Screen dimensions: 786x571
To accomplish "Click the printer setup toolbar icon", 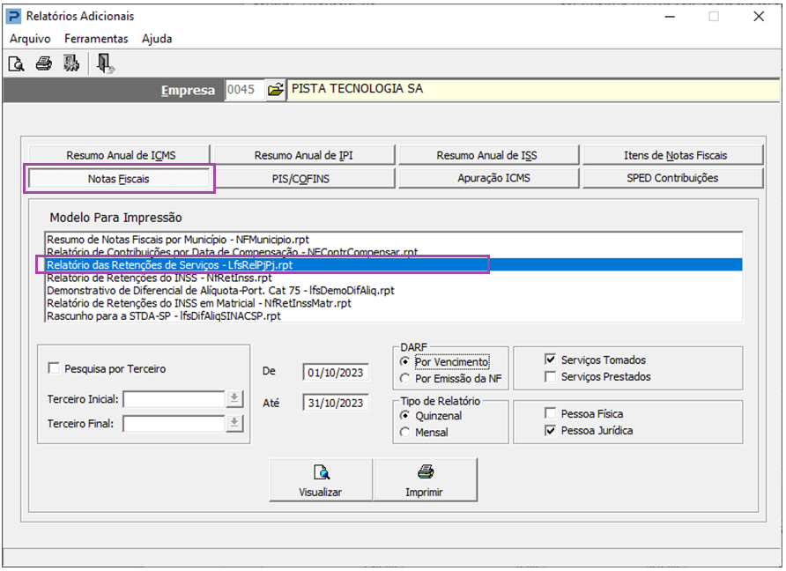I will click(71, 63).
